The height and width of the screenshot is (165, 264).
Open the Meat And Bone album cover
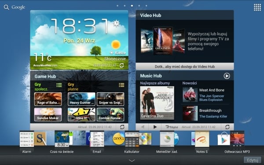pos(190,95)
